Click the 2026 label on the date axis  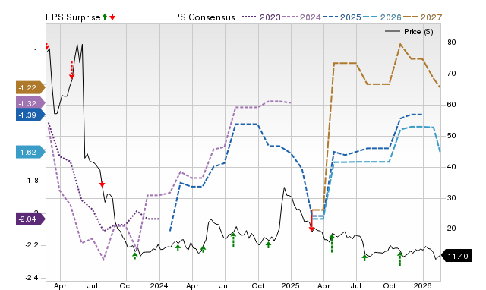pyautogui.click(x=423, y=285)
